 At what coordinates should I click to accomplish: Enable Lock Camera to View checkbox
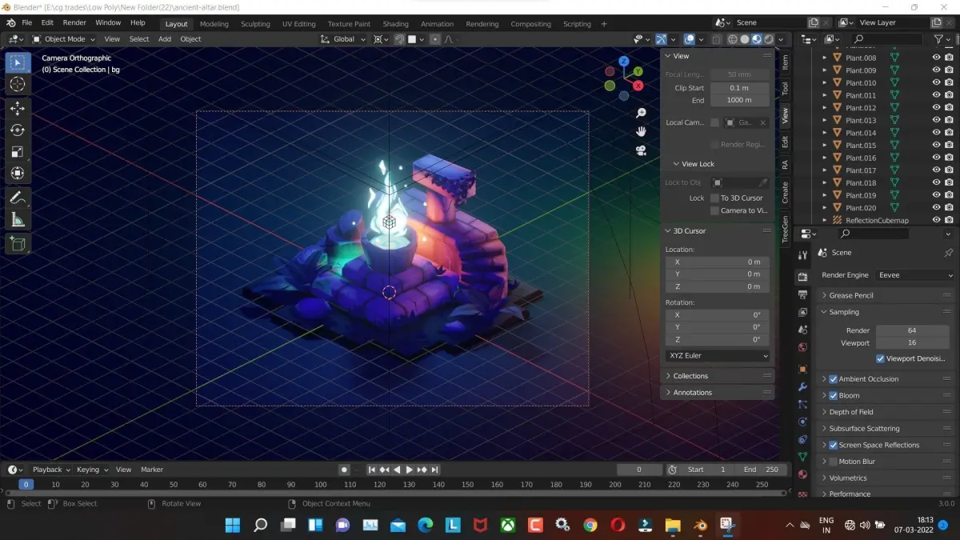coord(714,210)
